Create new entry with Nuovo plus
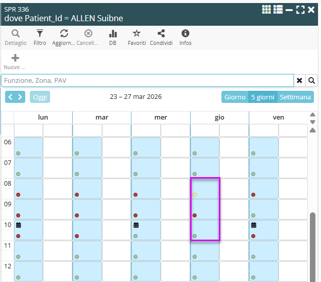Viewport: 321px width, 282px height. tap(15, 58)
